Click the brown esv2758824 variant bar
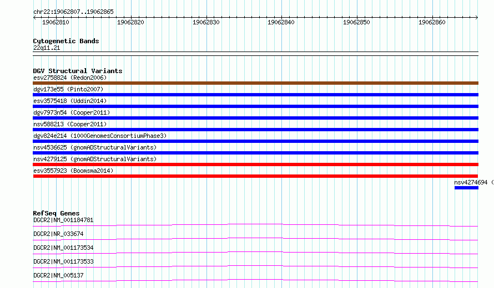494x288 pixels. tap(255, 83)
